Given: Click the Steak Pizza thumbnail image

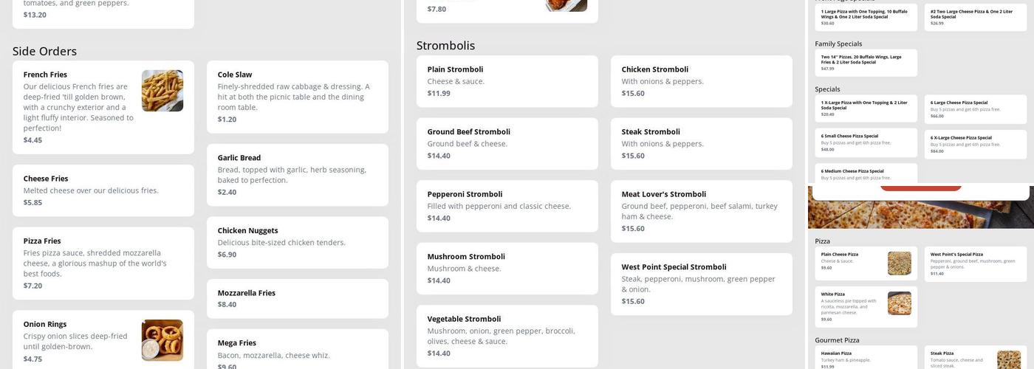Looking at the screenshot, I should click(1008, 359).
